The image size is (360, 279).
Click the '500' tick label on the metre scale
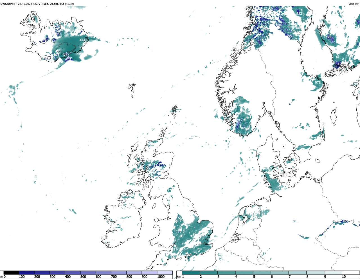(x=83, y=277)
